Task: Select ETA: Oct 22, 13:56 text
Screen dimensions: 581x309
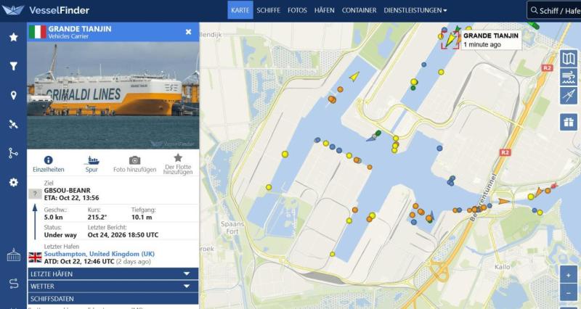Action: 71,198
